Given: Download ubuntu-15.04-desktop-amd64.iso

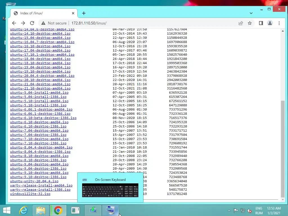Looking at the screenshot, I should point(40,38).
